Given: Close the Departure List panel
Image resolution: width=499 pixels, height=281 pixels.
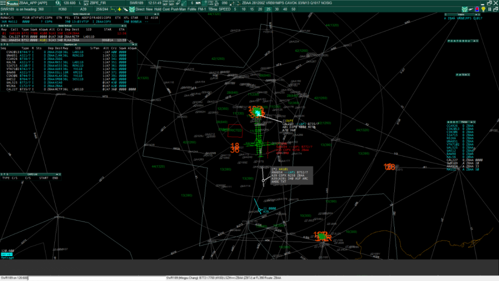Looking at the screenshot, I should click(x=136, y=44).
